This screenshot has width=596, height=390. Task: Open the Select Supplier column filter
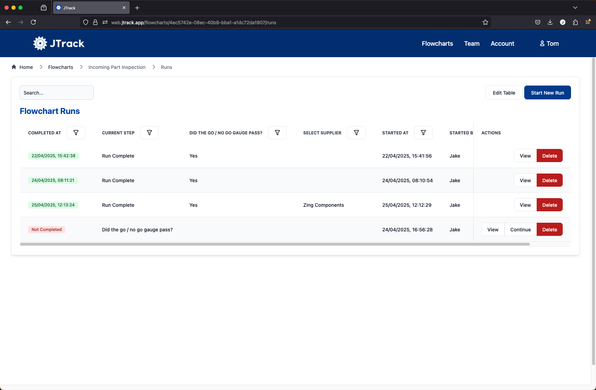(356, 133)
